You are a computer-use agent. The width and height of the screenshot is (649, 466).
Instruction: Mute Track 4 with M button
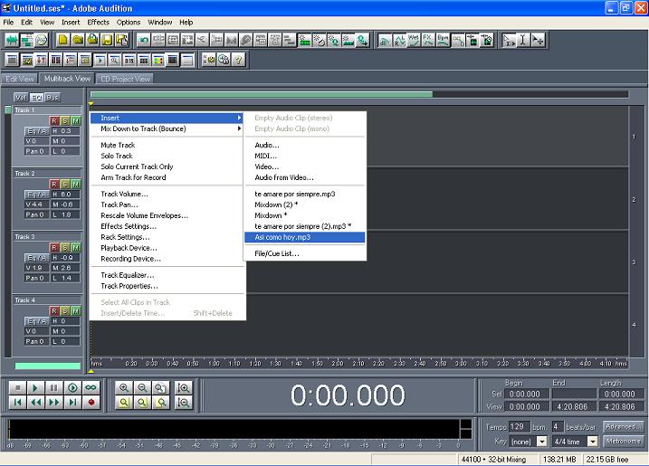(75, 310)
